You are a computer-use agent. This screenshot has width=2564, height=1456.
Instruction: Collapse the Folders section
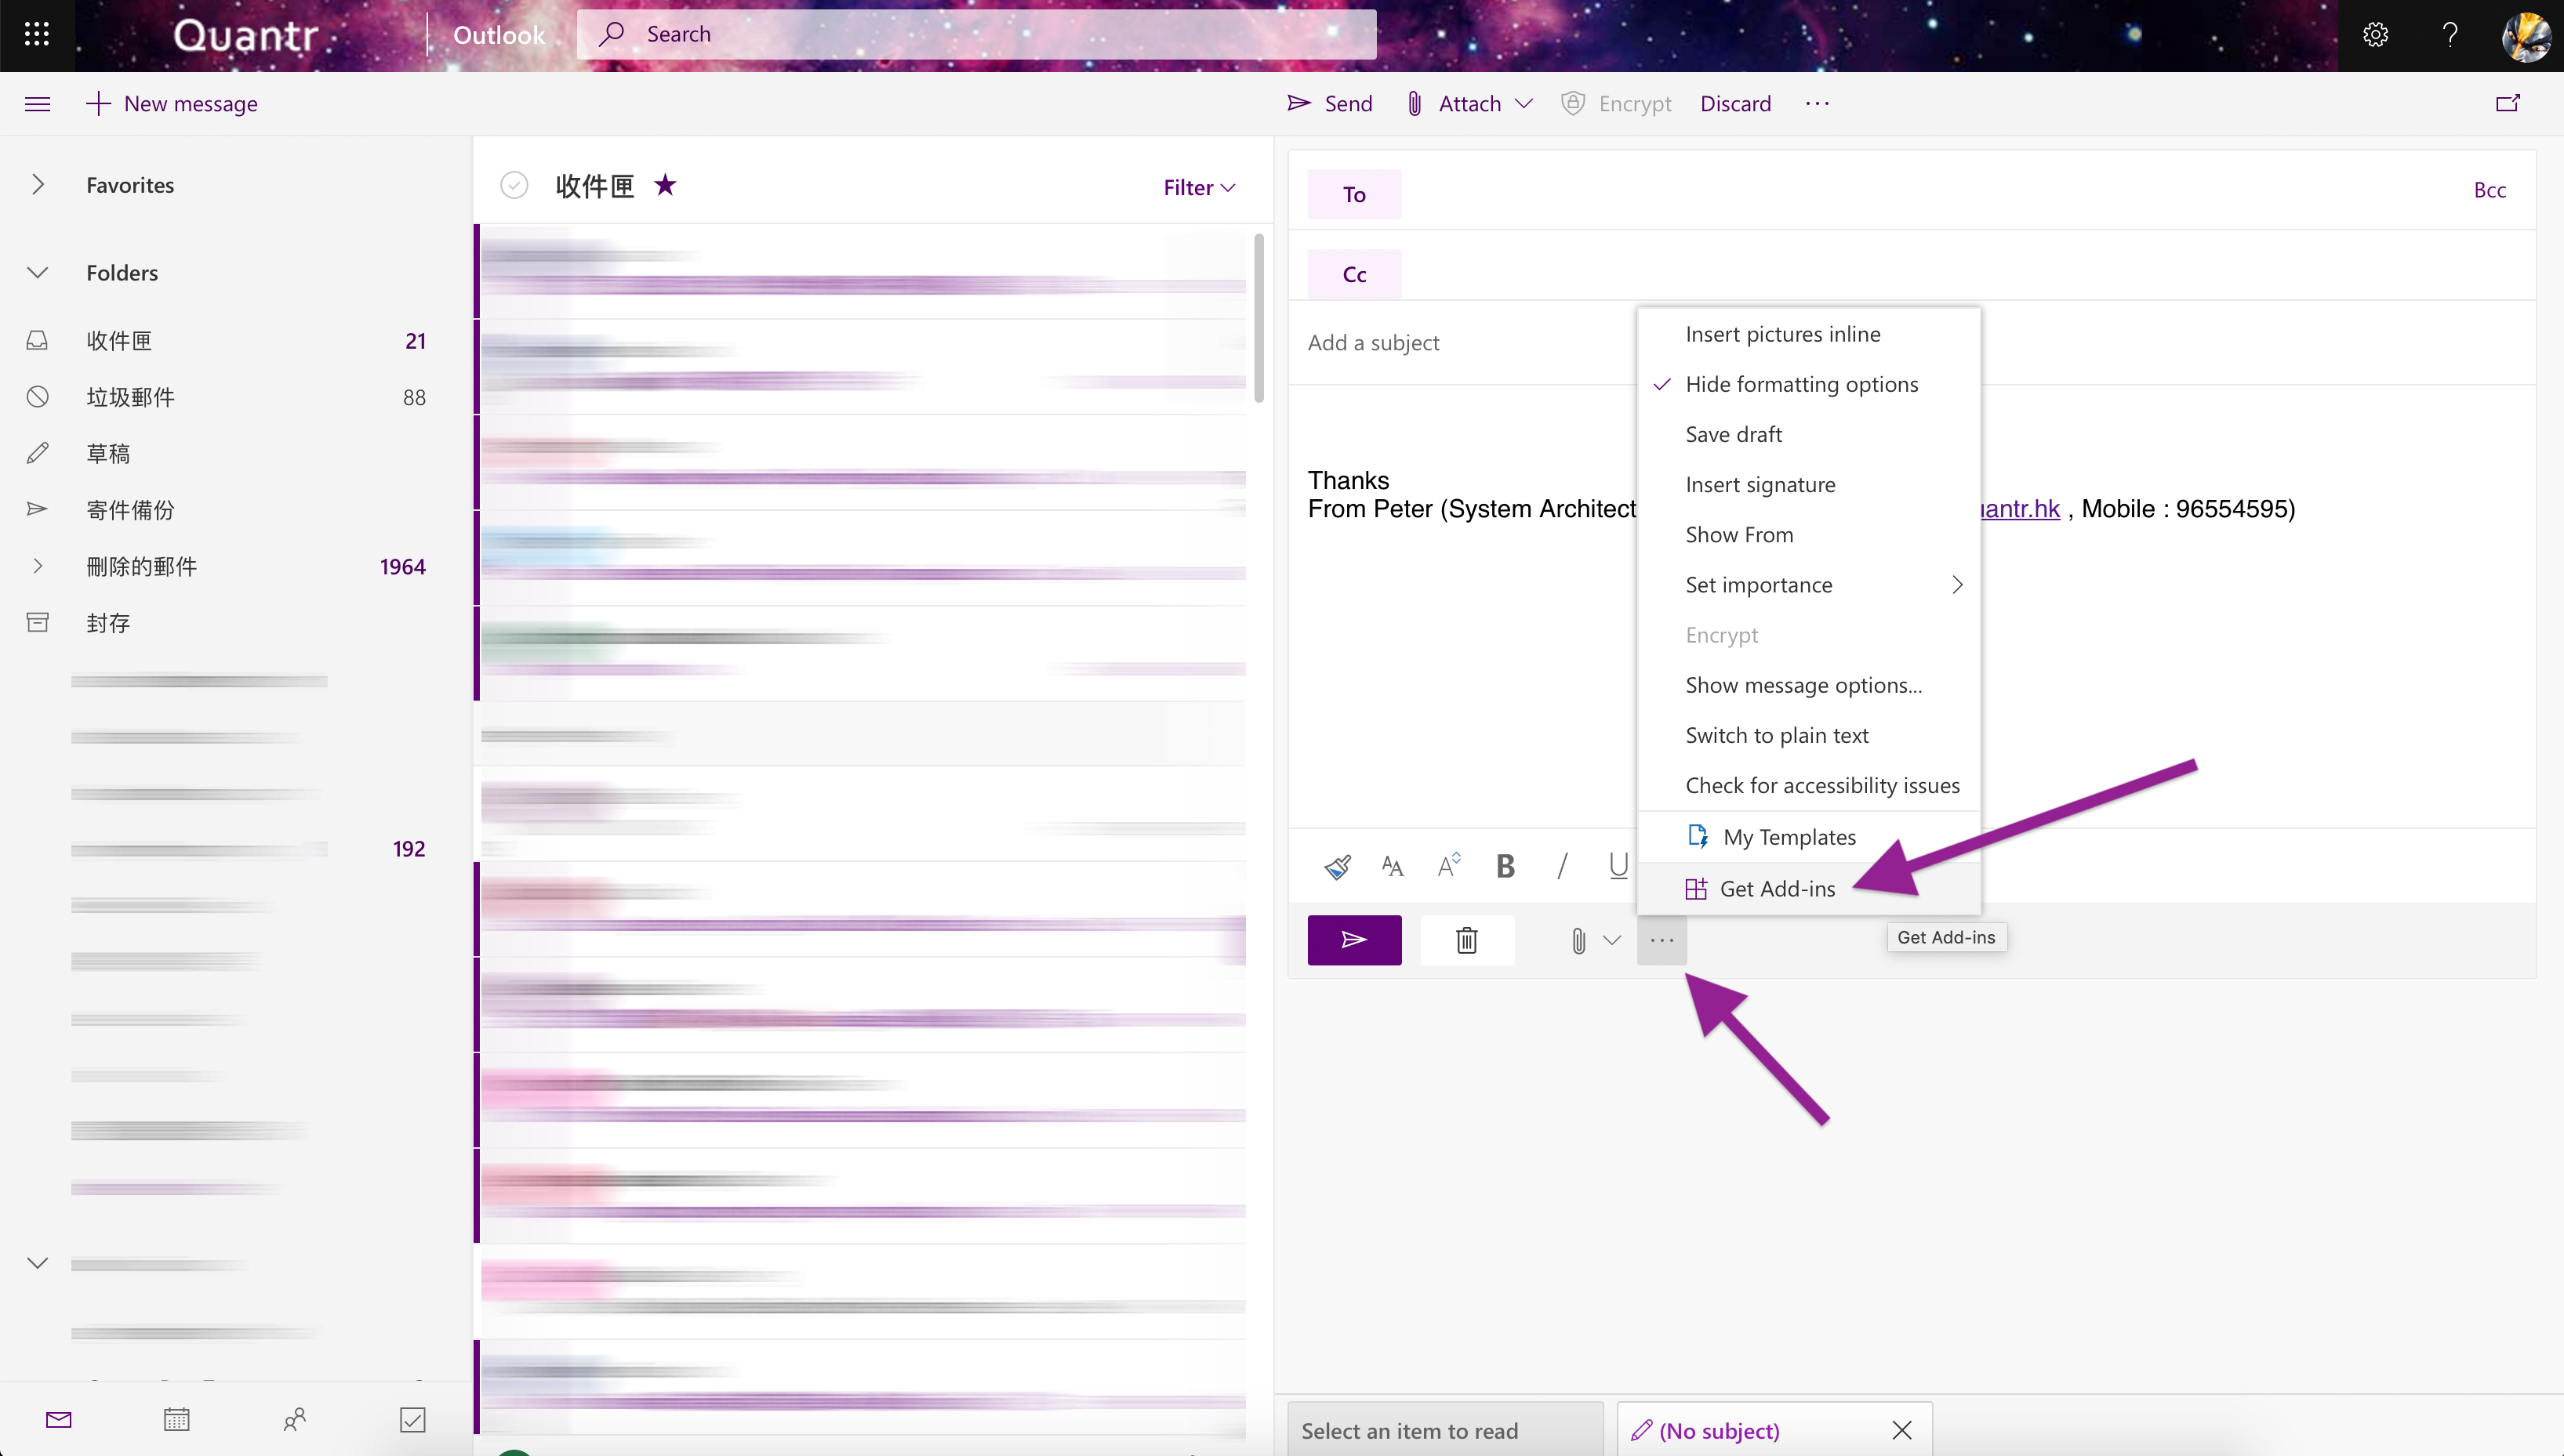38,272
